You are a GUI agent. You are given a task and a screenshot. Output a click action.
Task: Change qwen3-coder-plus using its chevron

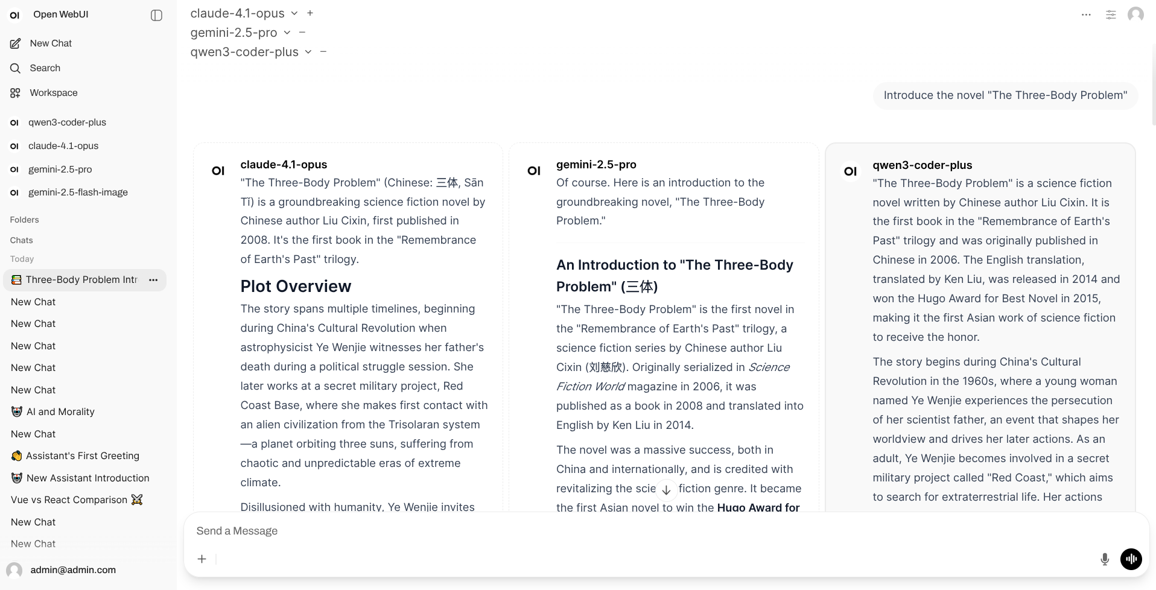coord(308,52)
